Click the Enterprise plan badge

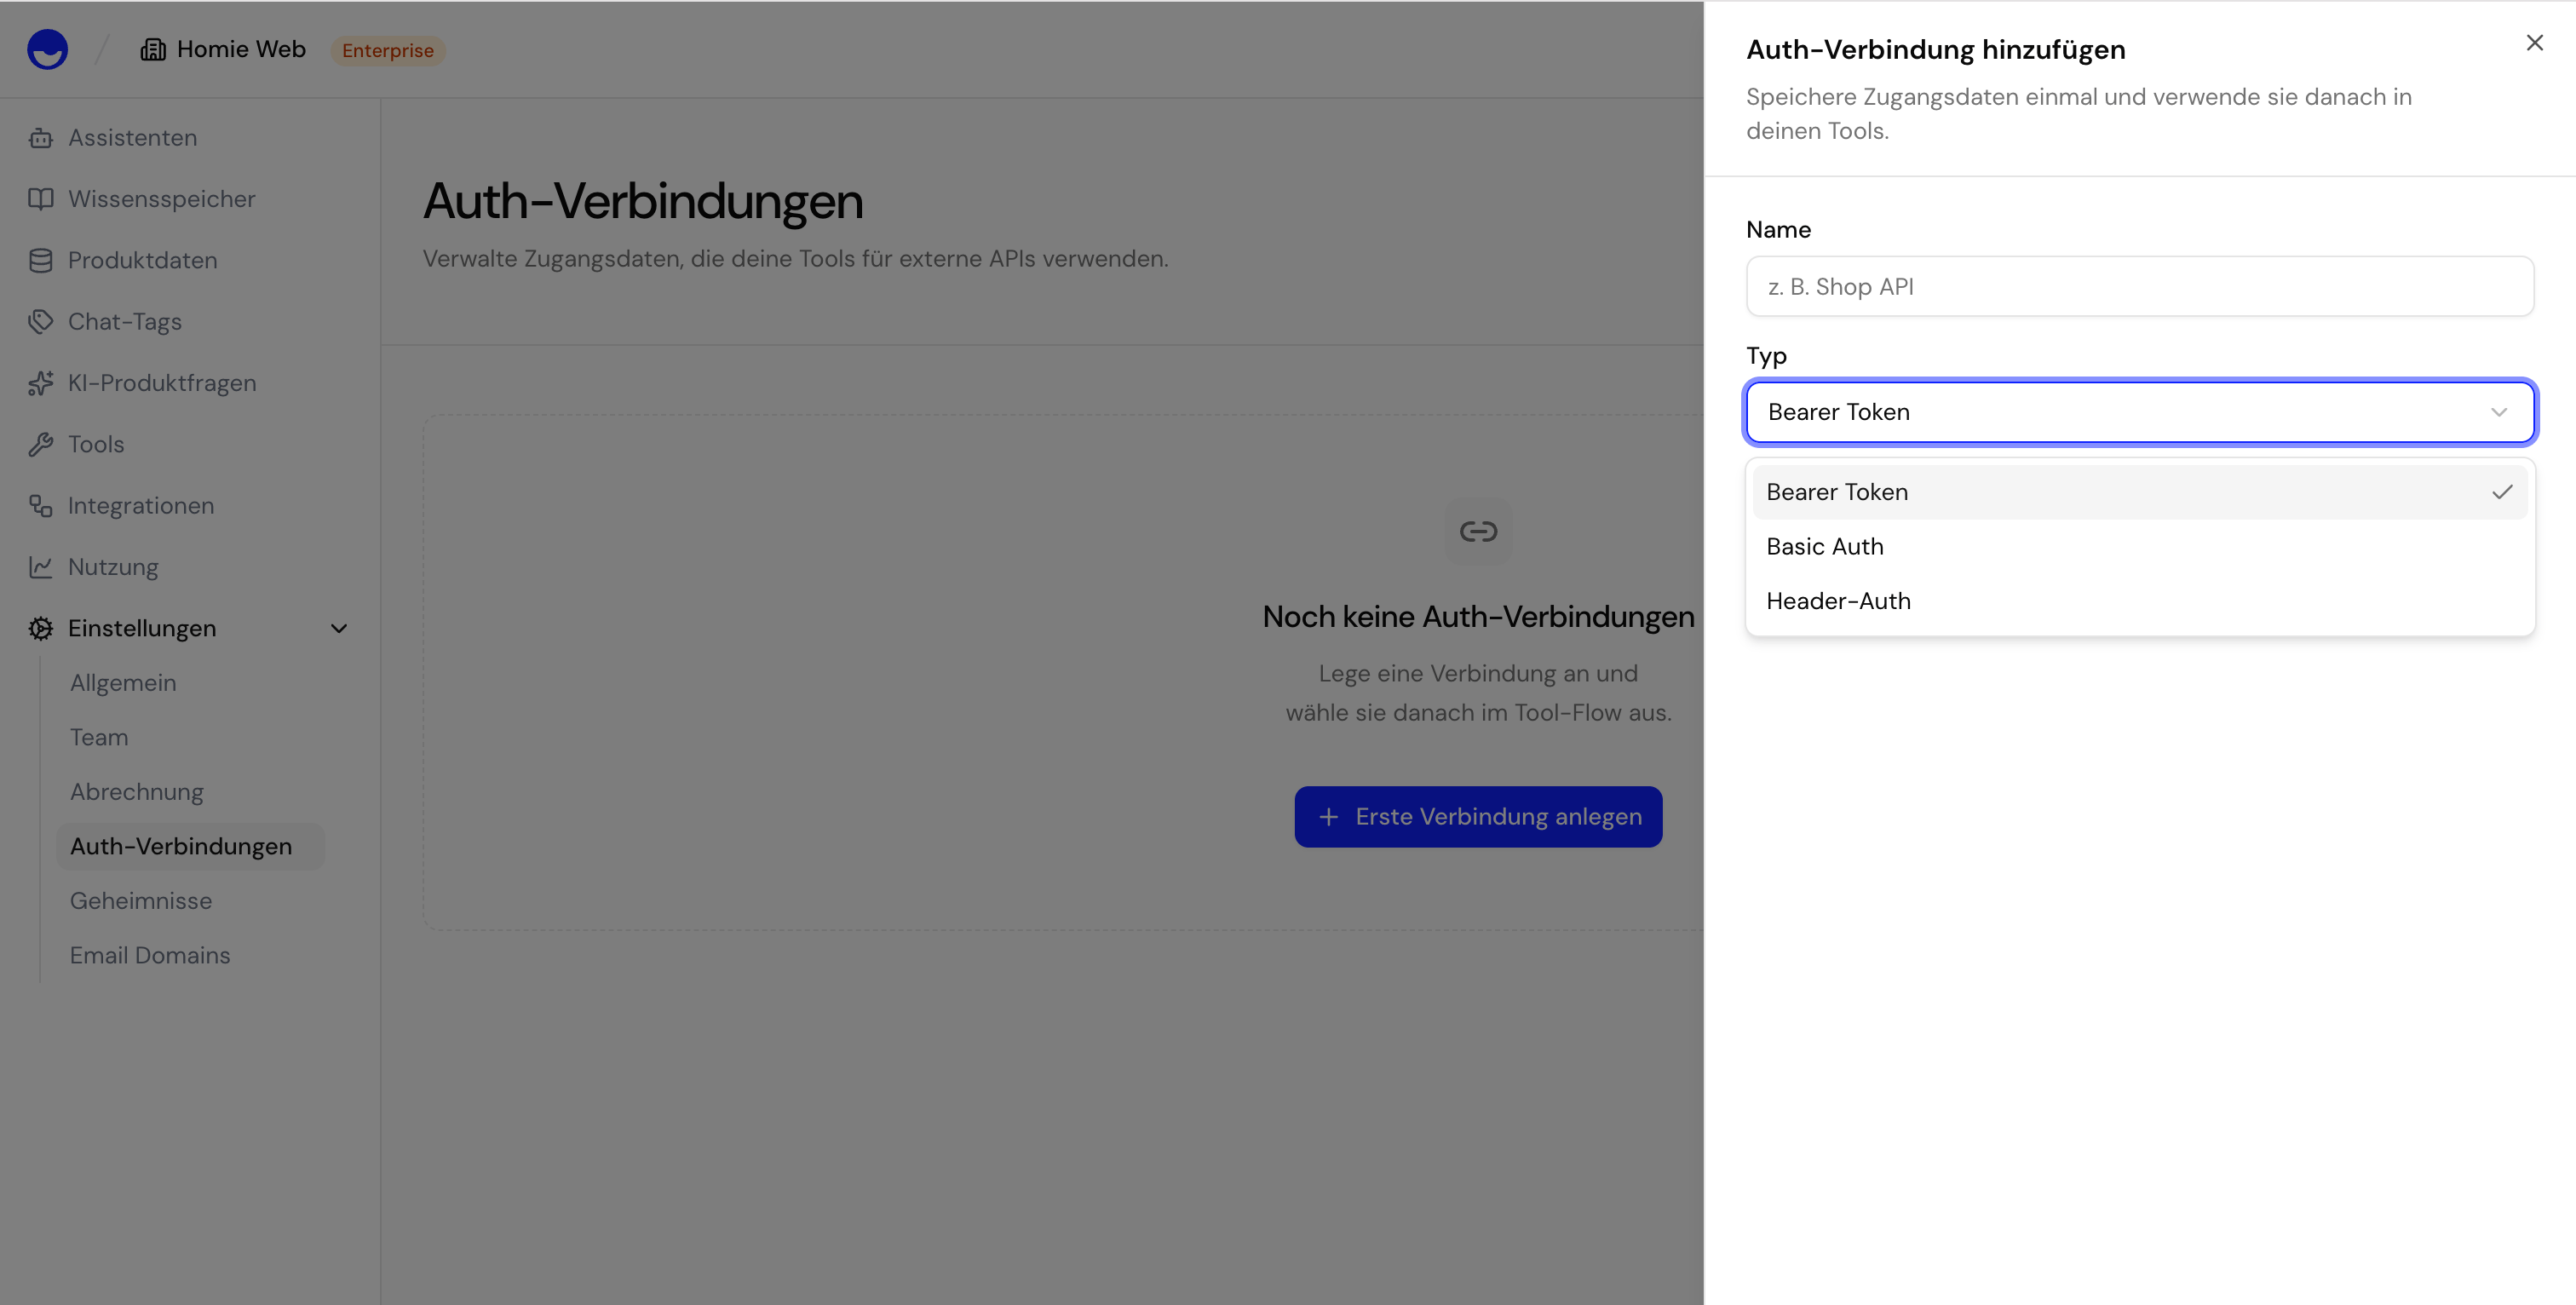coord(388,50)
